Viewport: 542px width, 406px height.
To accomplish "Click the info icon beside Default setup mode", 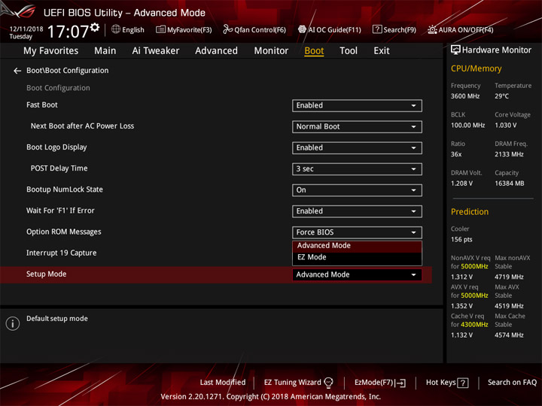I will click(x=13, y=323).
